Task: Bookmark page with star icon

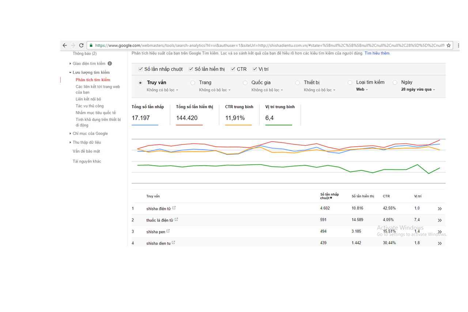Action: [449, 45]
